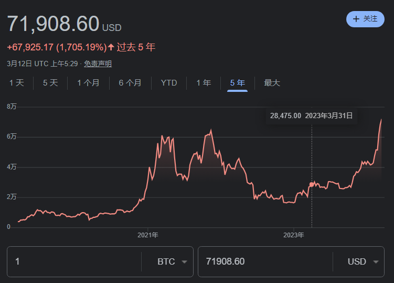Click the chart data point marker dot
The image size is (394, 283).
tap(312, 184)
